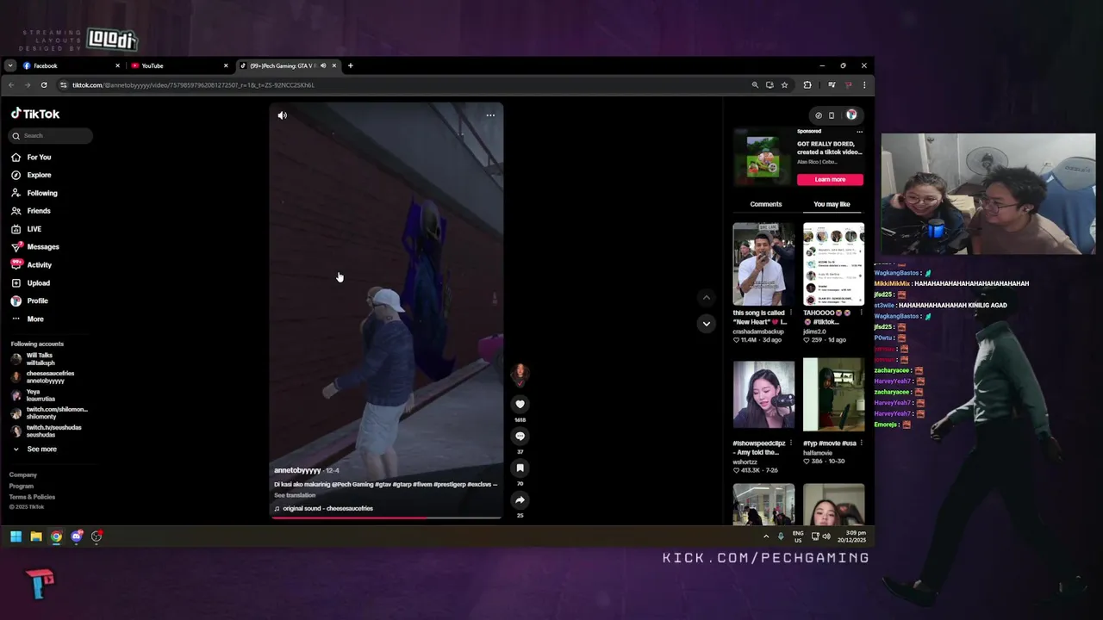
Task: Open the get app phone icon
Action: tap(832, 115)
